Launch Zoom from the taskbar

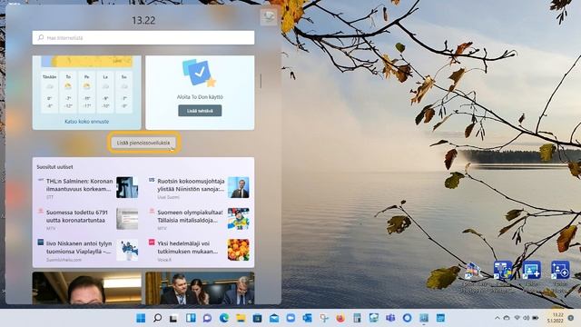pyautogui.click(x=290, y=318)
